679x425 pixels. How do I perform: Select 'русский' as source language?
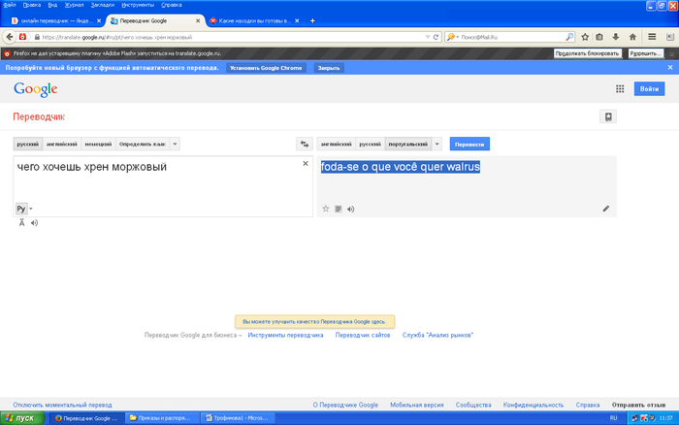point(28,144)
